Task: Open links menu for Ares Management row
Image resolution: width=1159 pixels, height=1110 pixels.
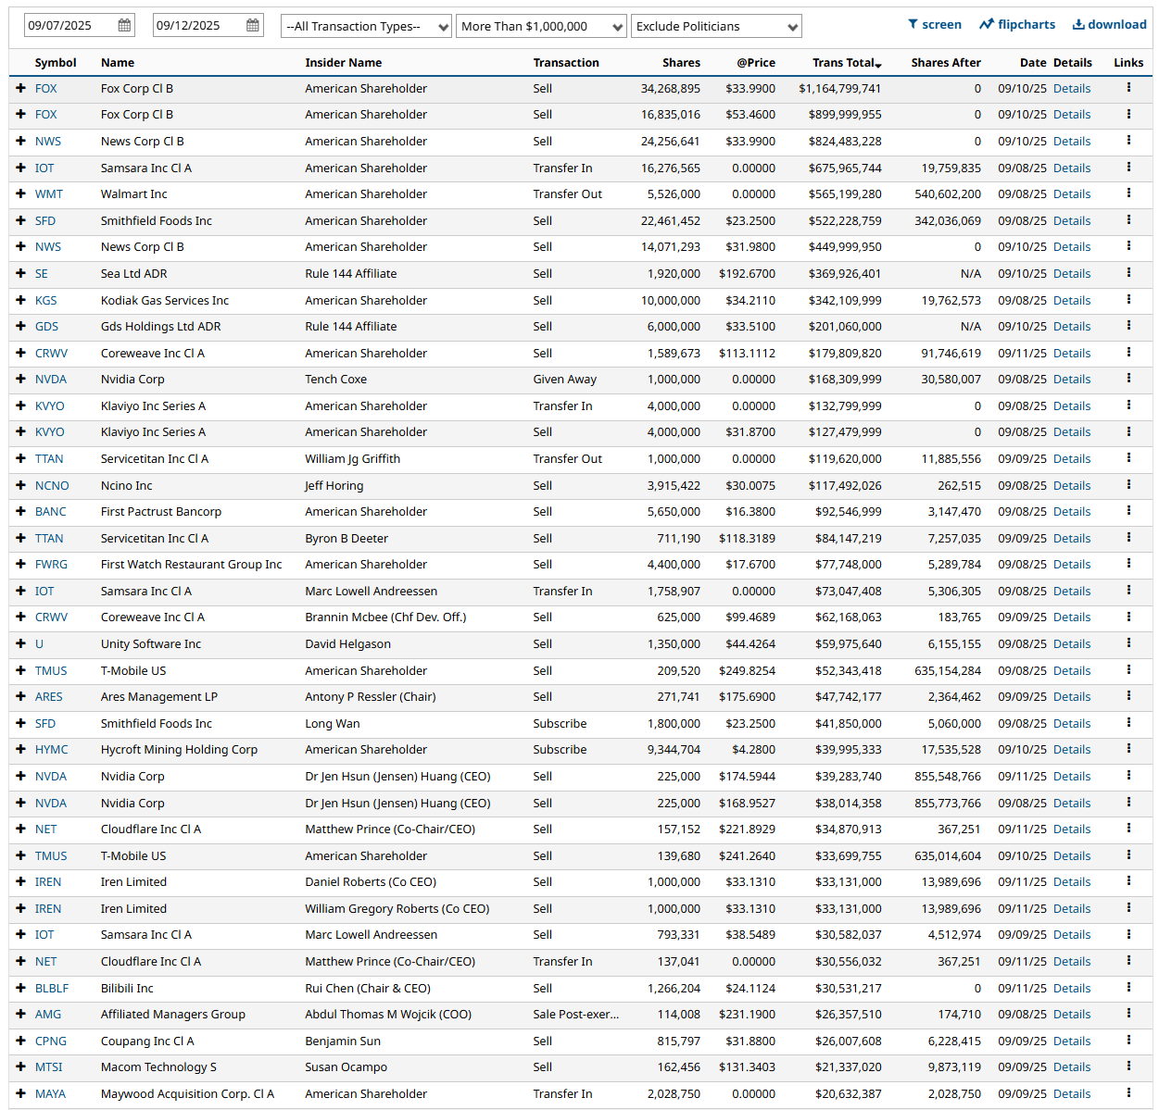Action: pyautogui.click(x=1128, y=696)
